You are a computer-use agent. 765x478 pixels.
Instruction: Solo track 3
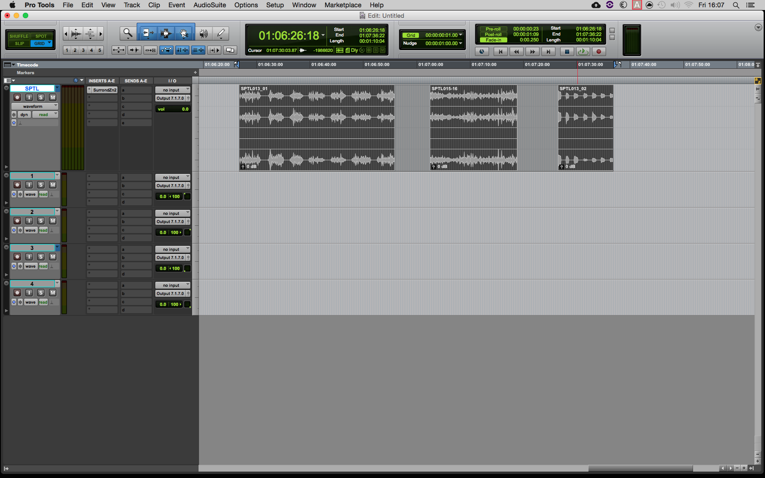click(41, 257)
